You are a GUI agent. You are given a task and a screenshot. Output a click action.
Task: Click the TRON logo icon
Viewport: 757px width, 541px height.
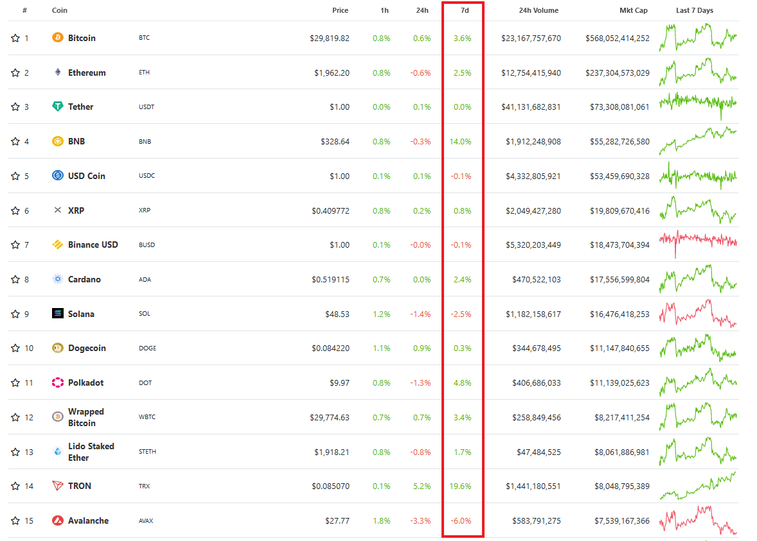coord(57,486)
